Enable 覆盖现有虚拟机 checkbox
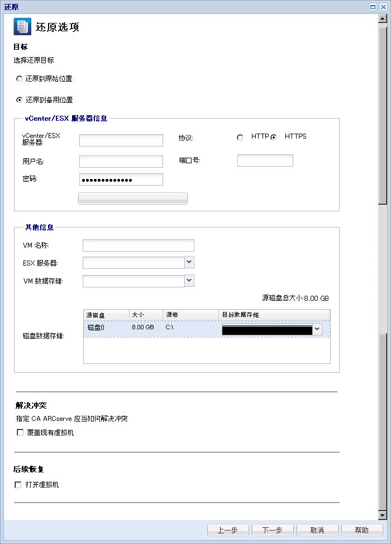This screenshot has width=391, height=544. click(20, 432)
